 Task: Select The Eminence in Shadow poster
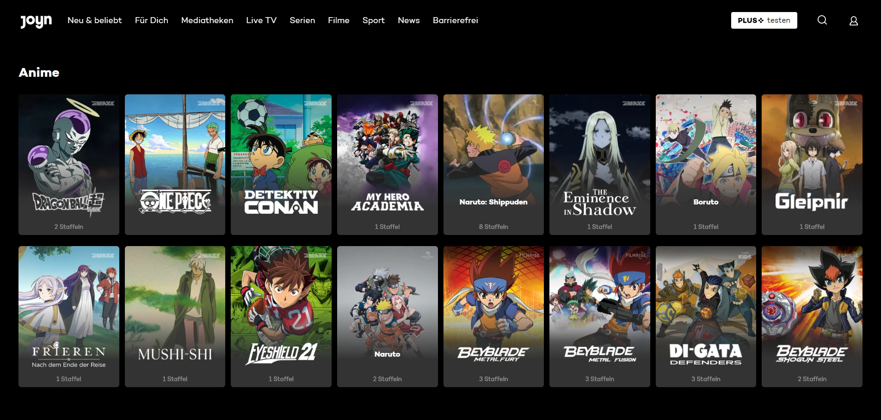[x=599, y=164]
